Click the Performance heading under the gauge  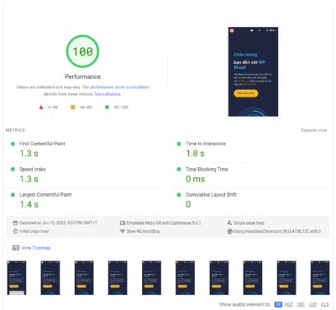(82, 76)
